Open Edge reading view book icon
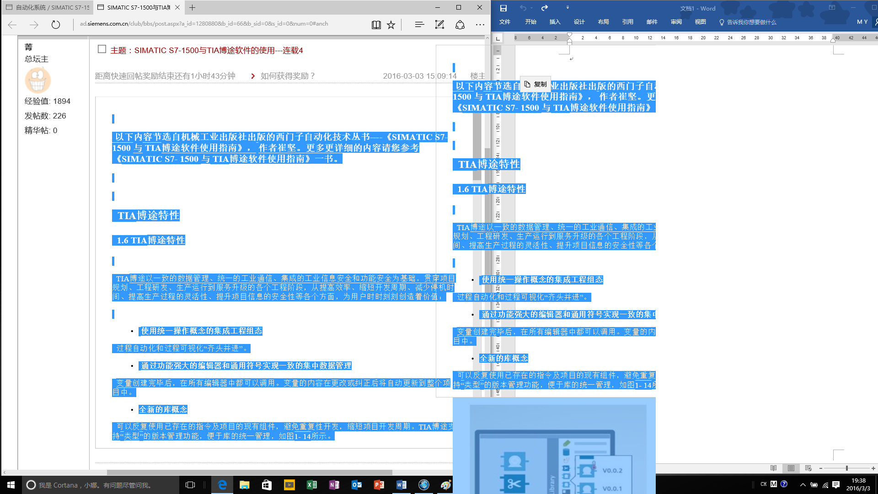 (x=376, y=25)
